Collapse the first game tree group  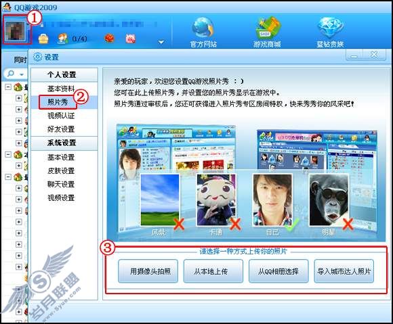(8, 87)
